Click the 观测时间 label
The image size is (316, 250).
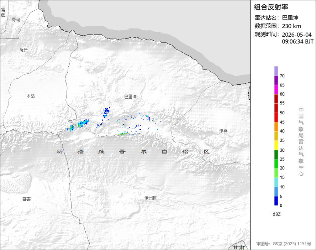[267, 34]
